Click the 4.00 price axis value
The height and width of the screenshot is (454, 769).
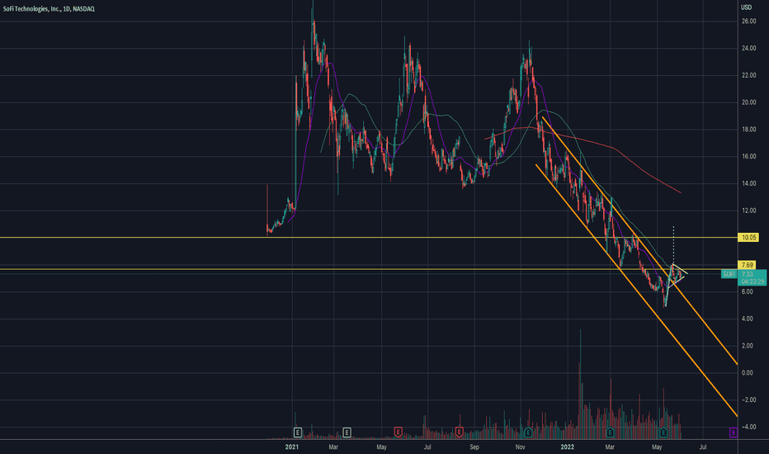tap(747, 319)
